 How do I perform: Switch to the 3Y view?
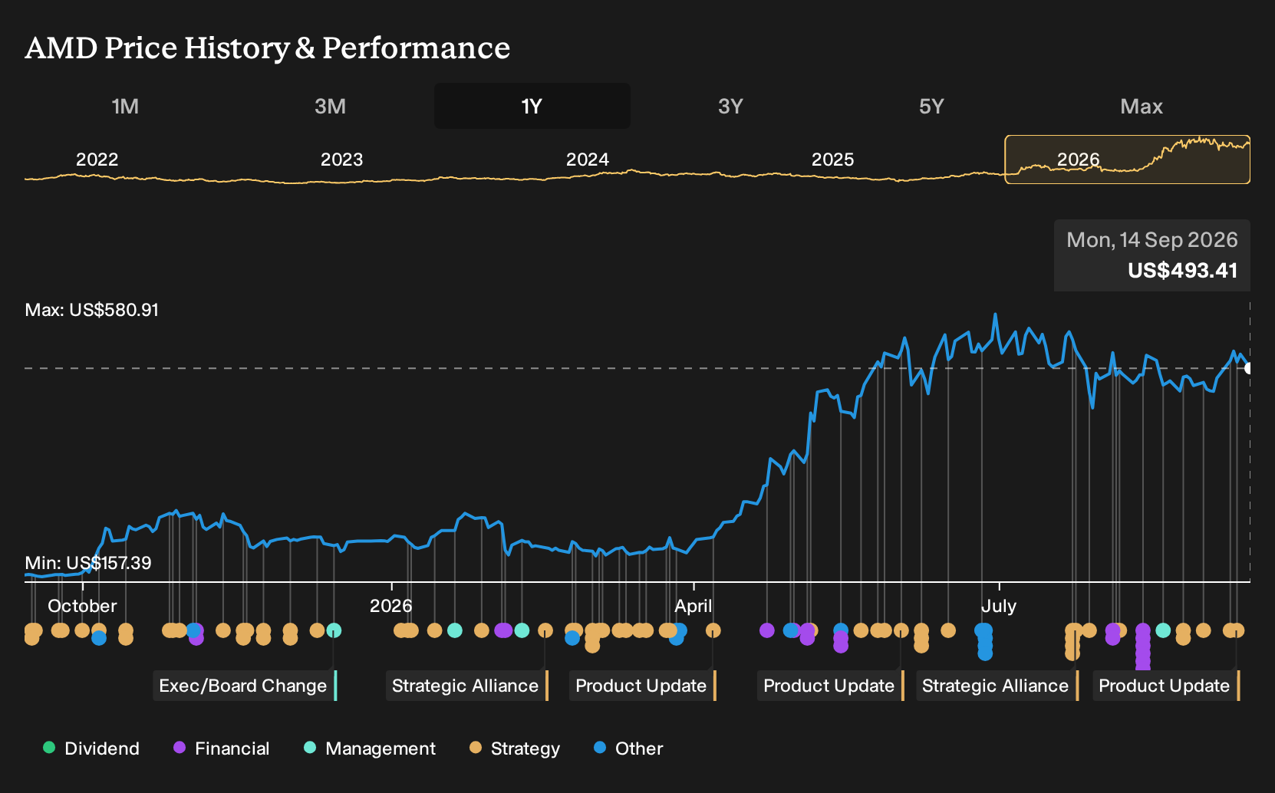(x=730, y=106)
